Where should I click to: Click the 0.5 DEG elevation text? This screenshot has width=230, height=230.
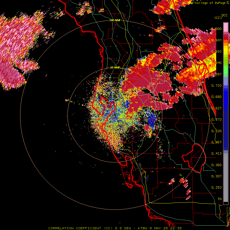tap(123, 228)
